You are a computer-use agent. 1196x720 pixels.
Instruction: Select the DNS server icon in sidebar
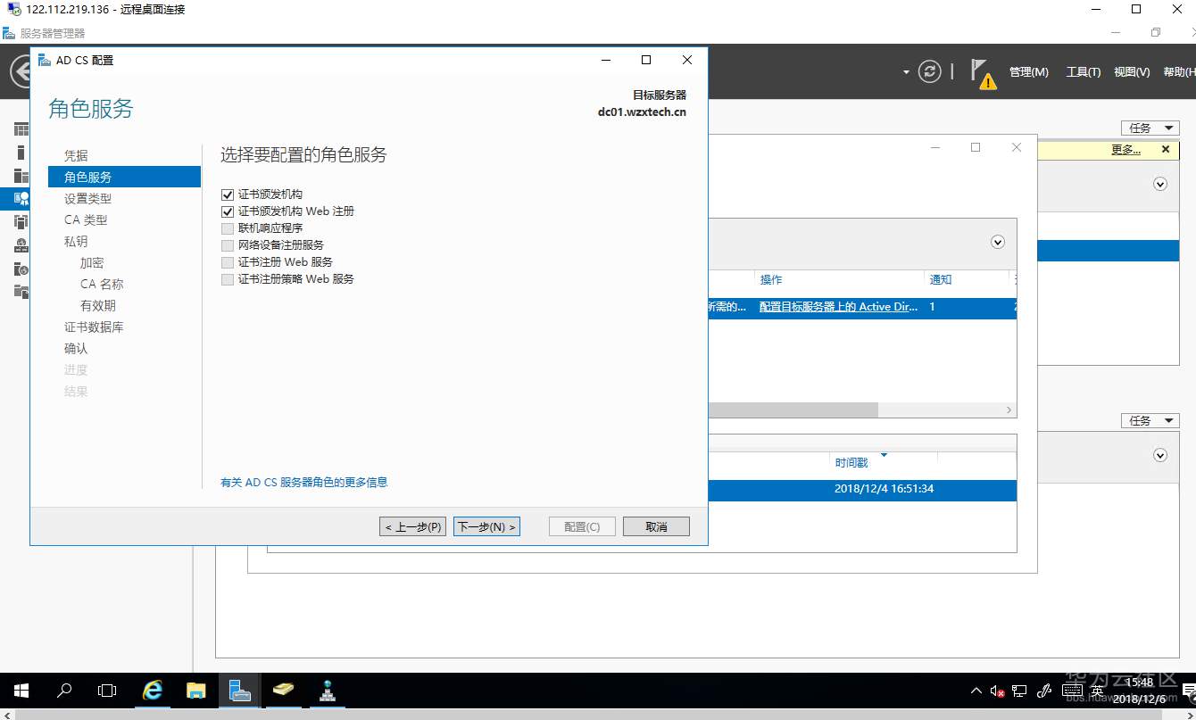[20, 244]
